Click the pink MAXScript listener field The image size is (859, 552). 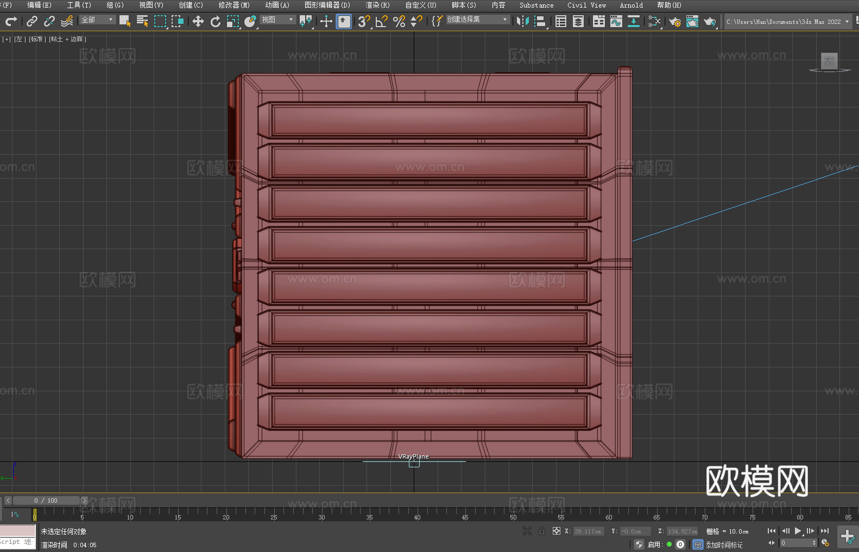[x=17, y=531]
